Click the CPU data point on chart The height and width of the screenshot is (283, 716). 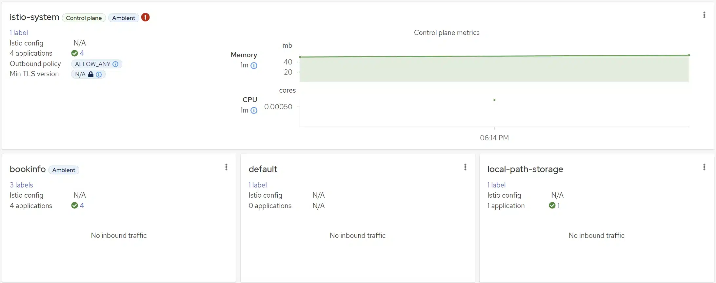[494, 100]
